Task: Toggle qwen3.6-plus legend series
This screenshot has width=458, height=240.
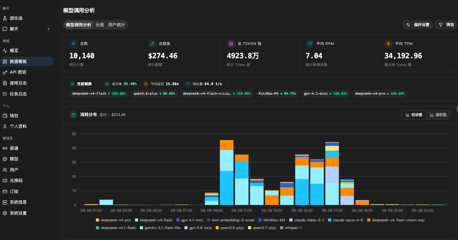Action: click(x=230, y=228)
